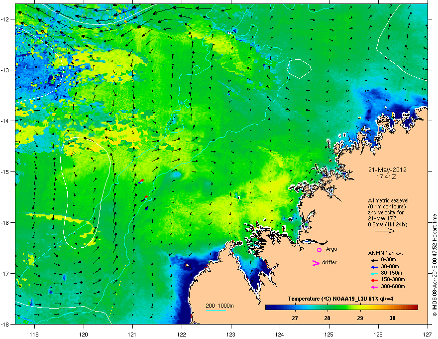Click the ANMN 12h av. legend heading
The image size is (438, 339).
point(385,253)
